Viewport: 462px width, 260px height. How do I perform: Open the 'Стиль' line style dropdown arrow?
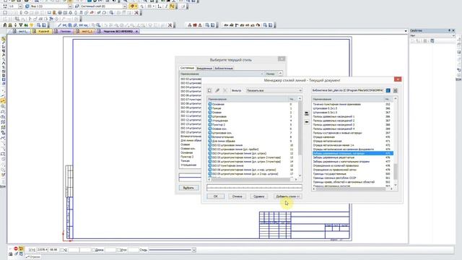(194, 250)
